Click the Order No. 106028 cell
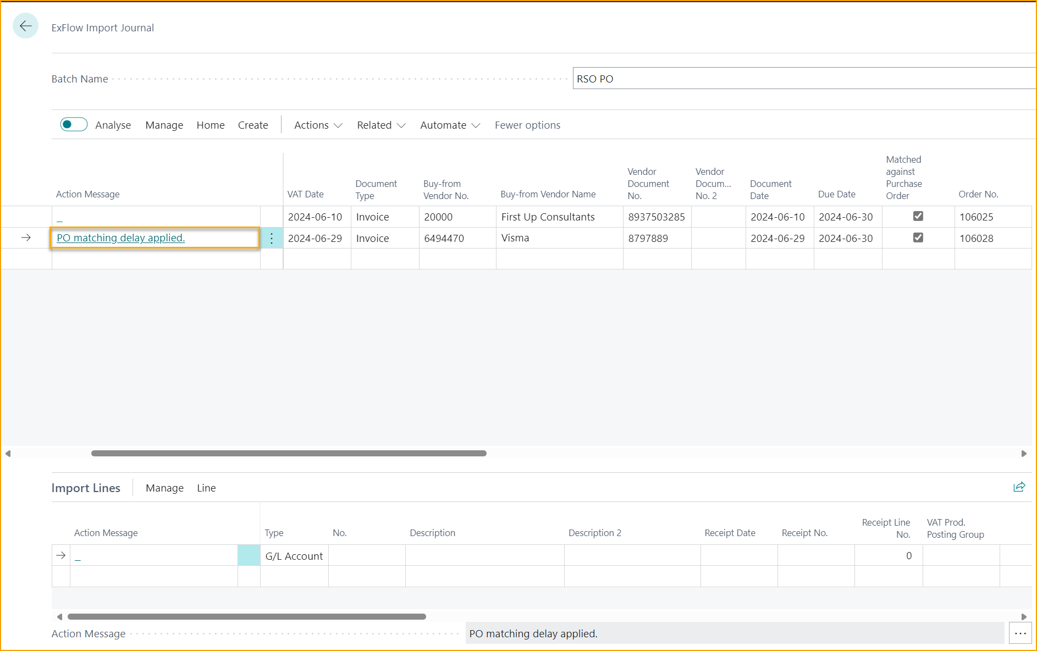Image resolution: width=1037 pixels, height=651 pixels. (992, 238)
